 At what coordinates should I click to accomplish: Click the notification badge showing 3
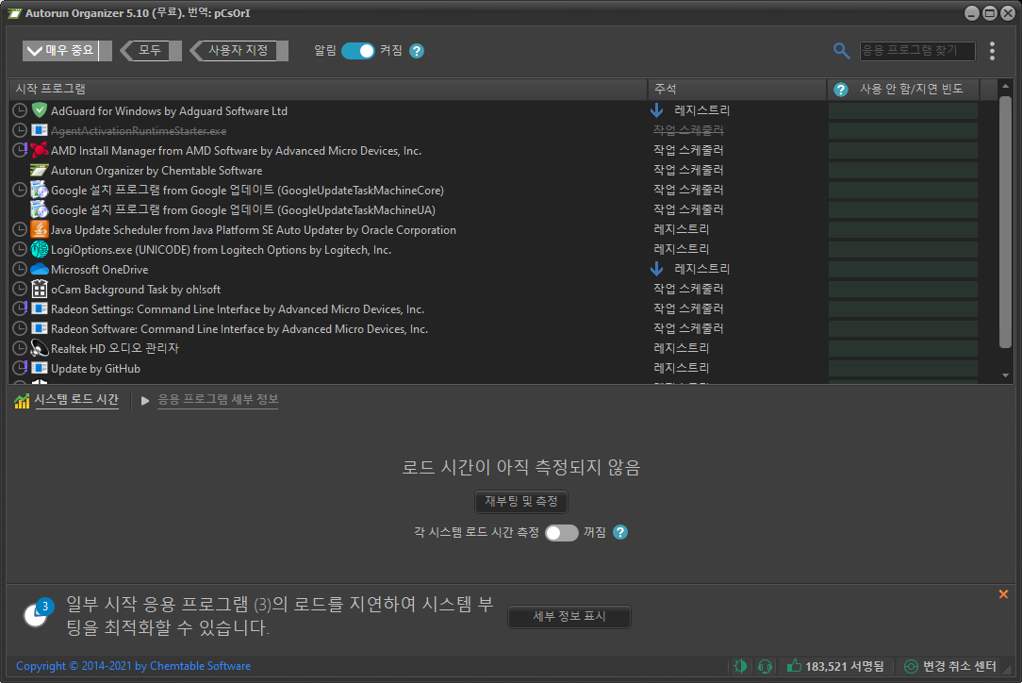pos(45,606)
